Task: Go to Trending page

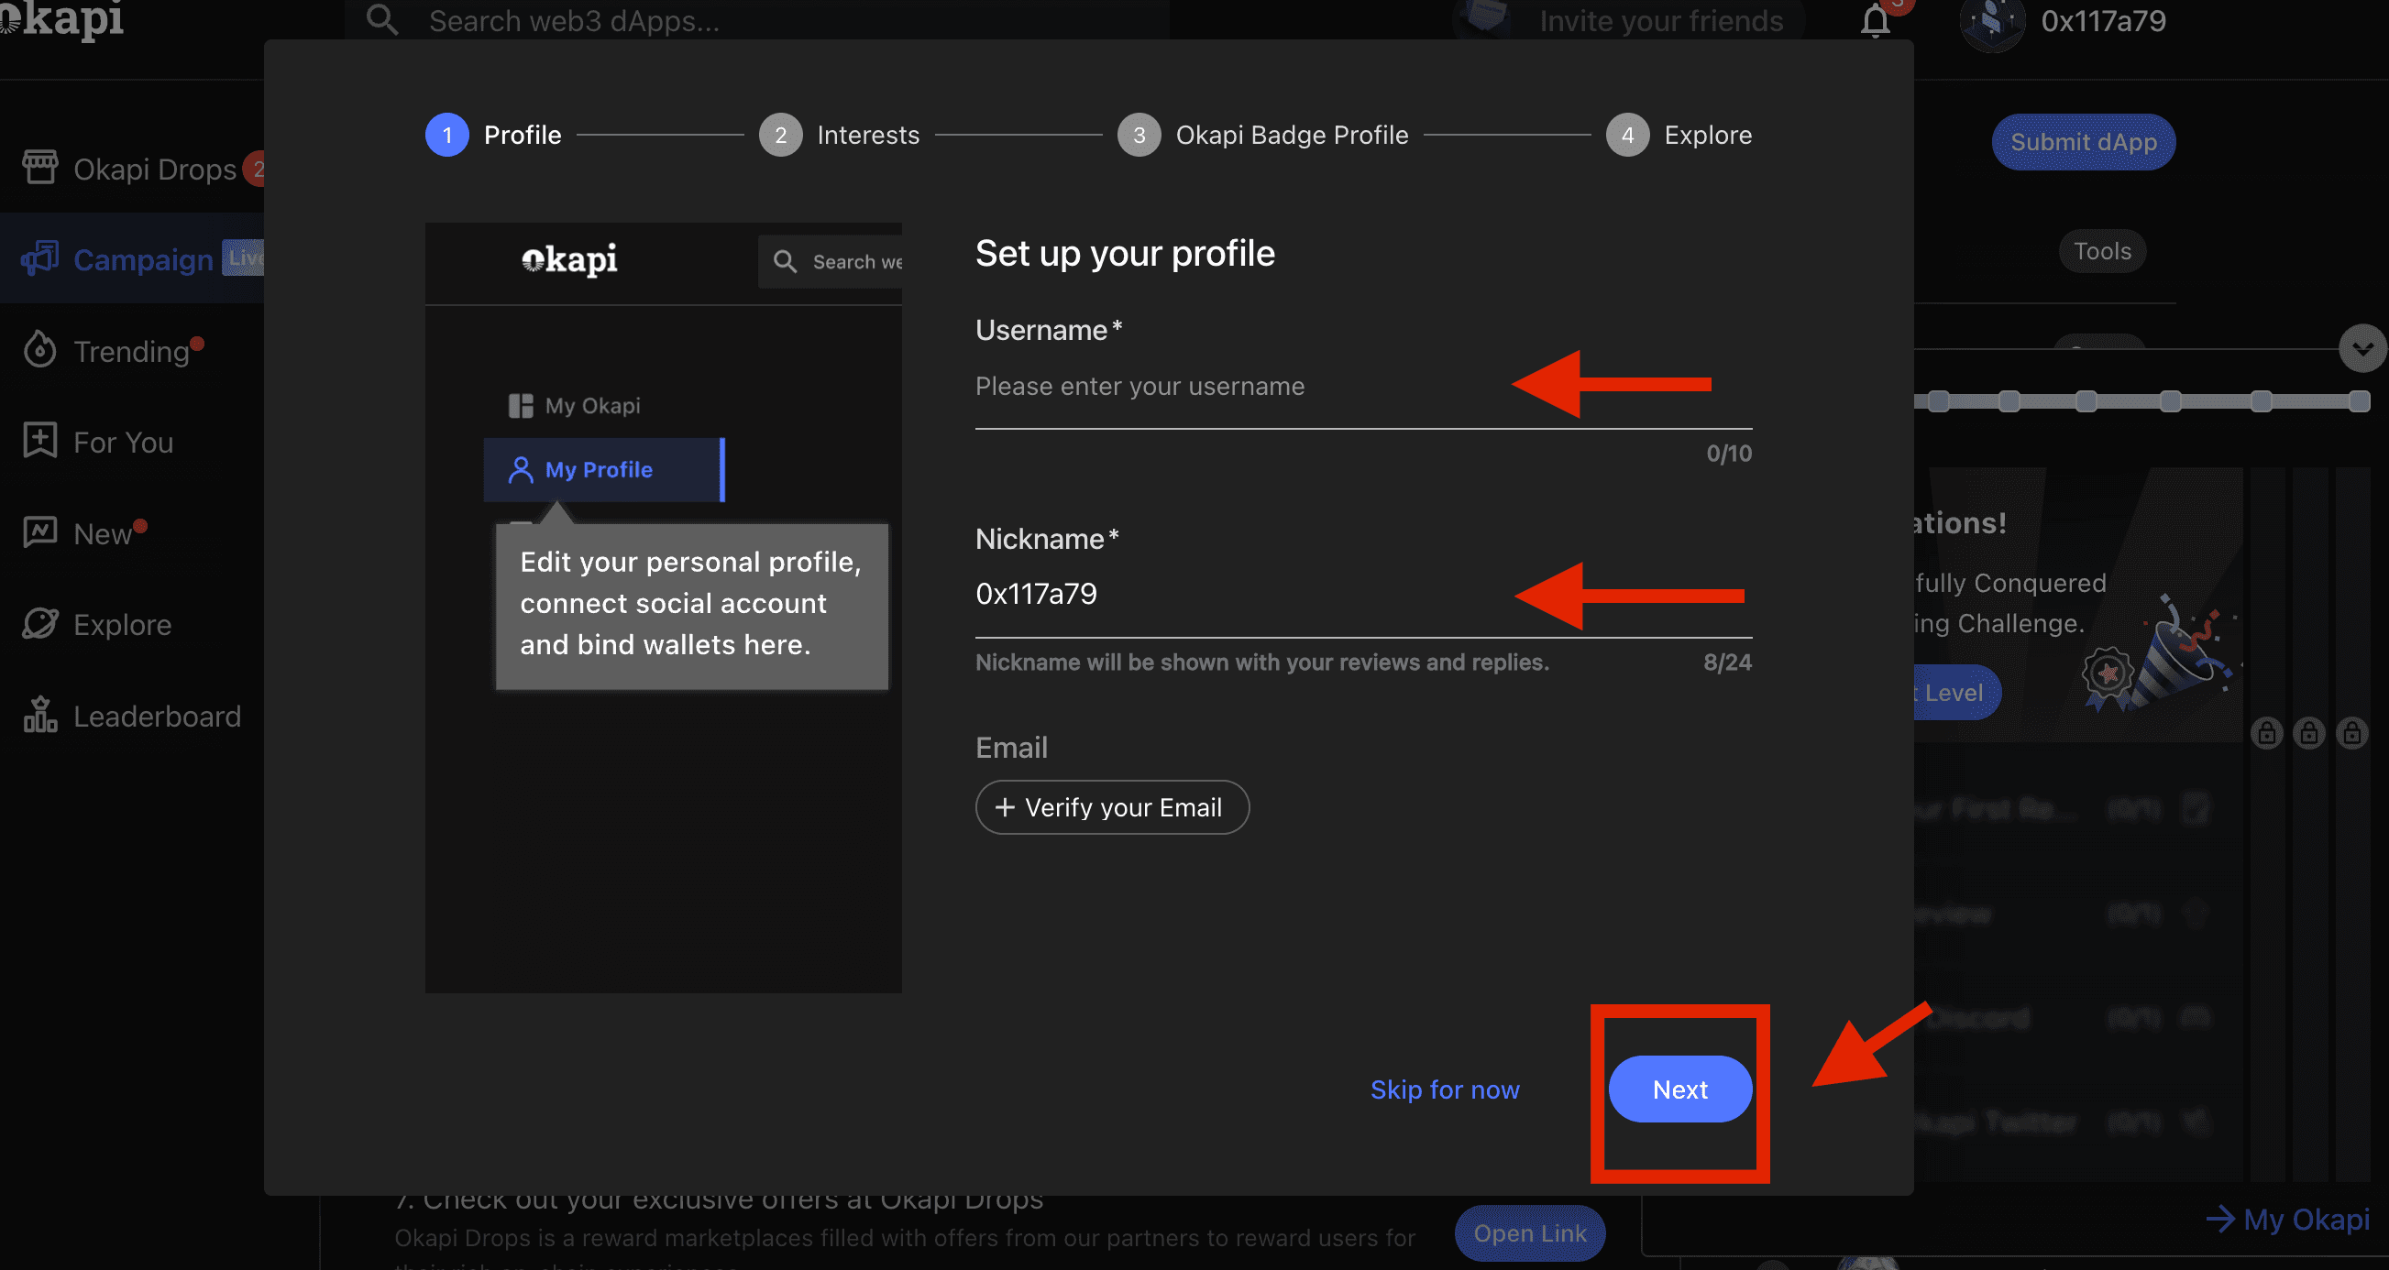Action: (132, 351)
